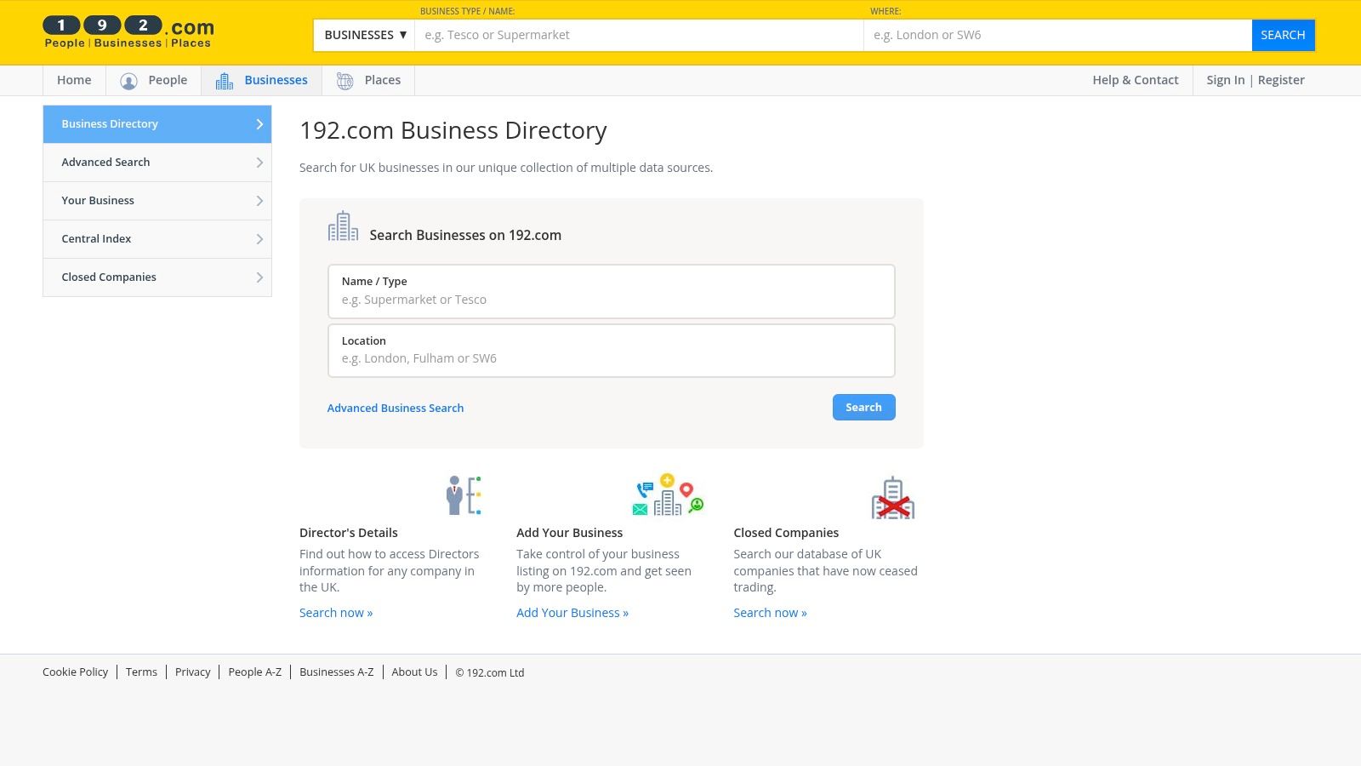Select Your Business in the sidebar
The width and height of the screenshot is (1361, 766).
(x=98, y=201)
